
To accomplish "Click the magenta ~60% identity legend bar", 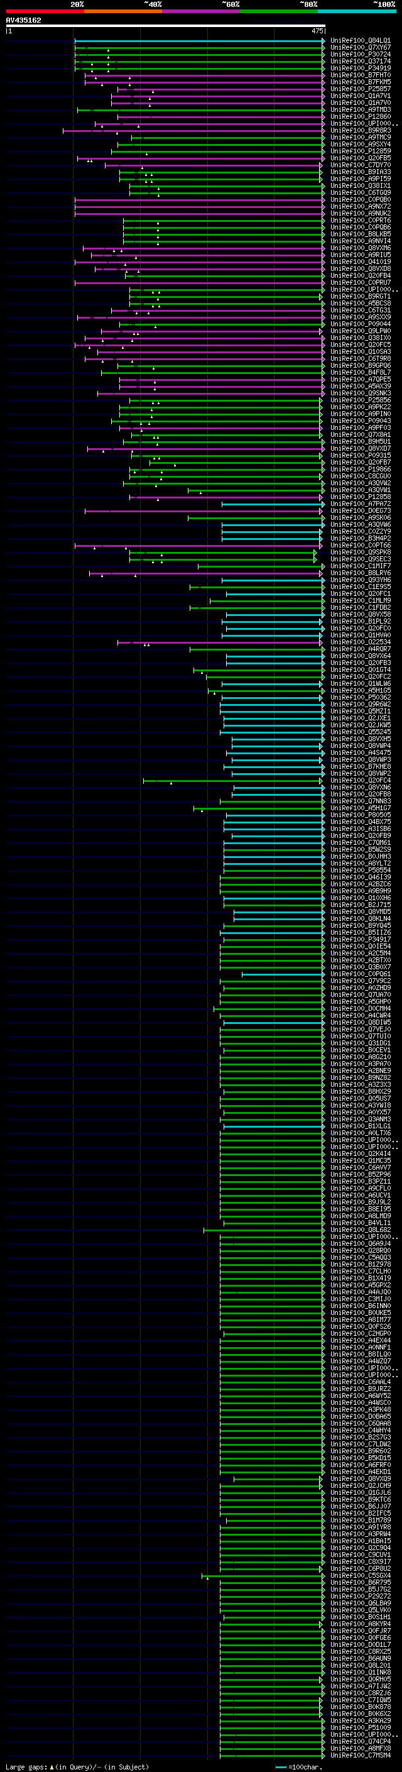I will coord(200,11).
